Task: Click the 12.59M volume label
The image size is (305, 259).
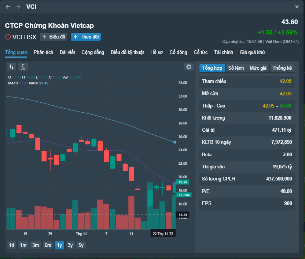Action: 184,195
